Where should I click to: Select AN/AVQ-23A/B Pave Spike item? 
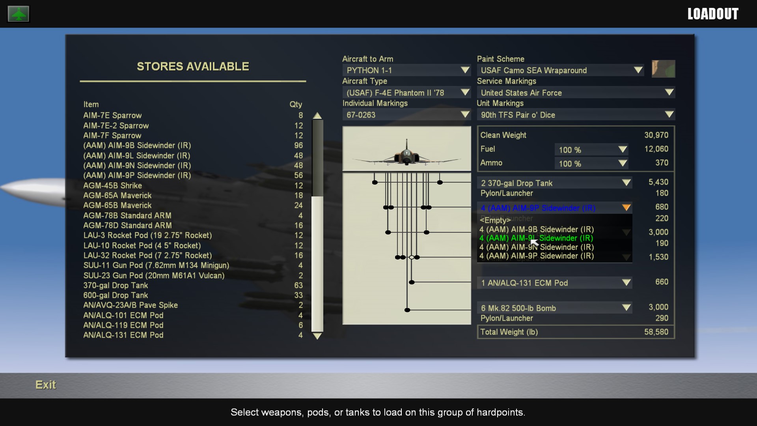click(x=193, y=305)
